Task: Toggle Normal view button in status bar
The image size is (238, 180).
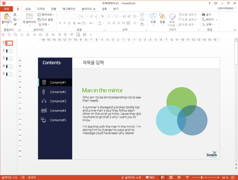Action: (163, 177)
